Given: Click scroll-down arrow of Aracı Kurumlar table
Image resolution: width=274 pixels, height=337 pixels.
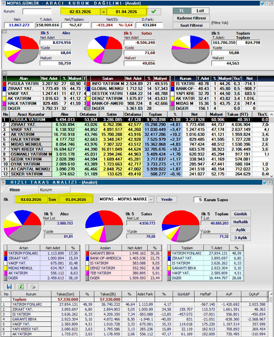Looking at the screenshot, I should (x=271, y=176).
